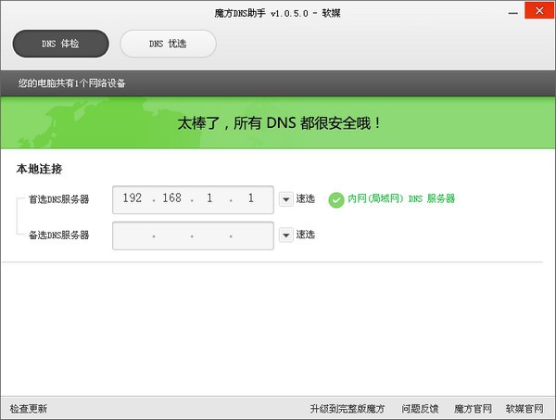Click the 太棒了，所有 DNS 都很安全哦 banner text
The height and width of the screenshot is (420, 556).
279,123
